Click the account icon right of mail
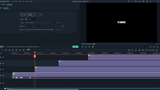Screen dimensions: 160x90 pyautogui.click(x=150, y=1)
